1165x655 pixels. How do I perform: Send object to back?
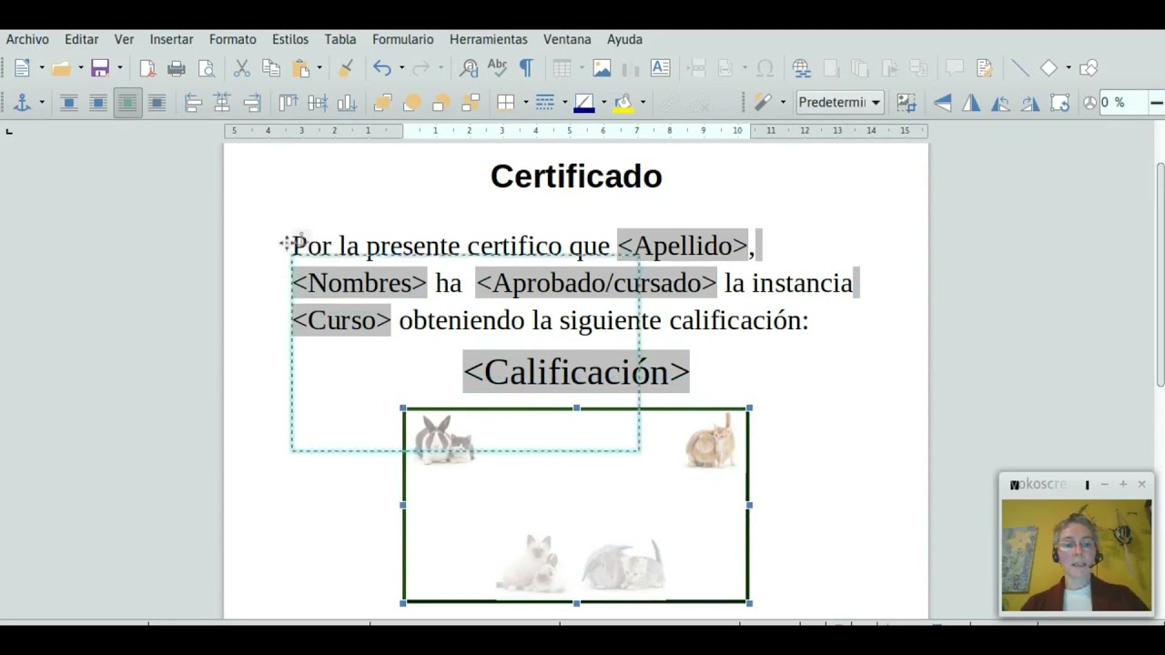471,103
